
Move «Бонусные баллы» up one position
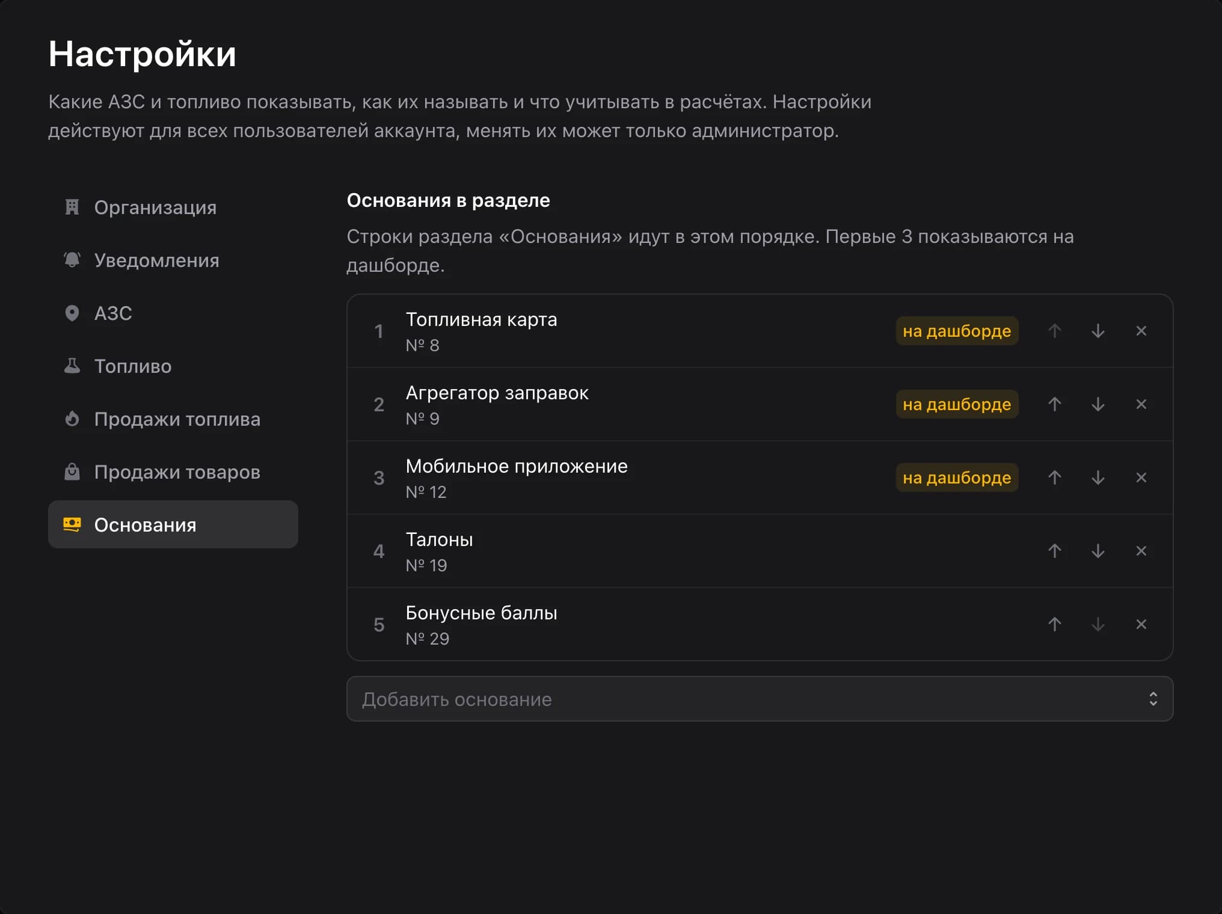point(1054,624)
